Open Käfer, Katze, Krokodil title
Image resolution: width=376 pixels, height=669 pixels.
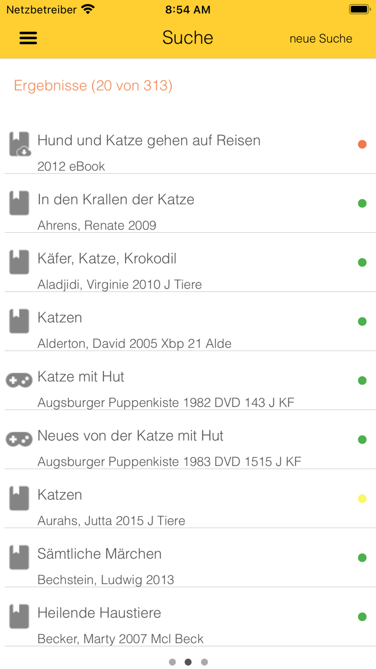tap(107, 259)
